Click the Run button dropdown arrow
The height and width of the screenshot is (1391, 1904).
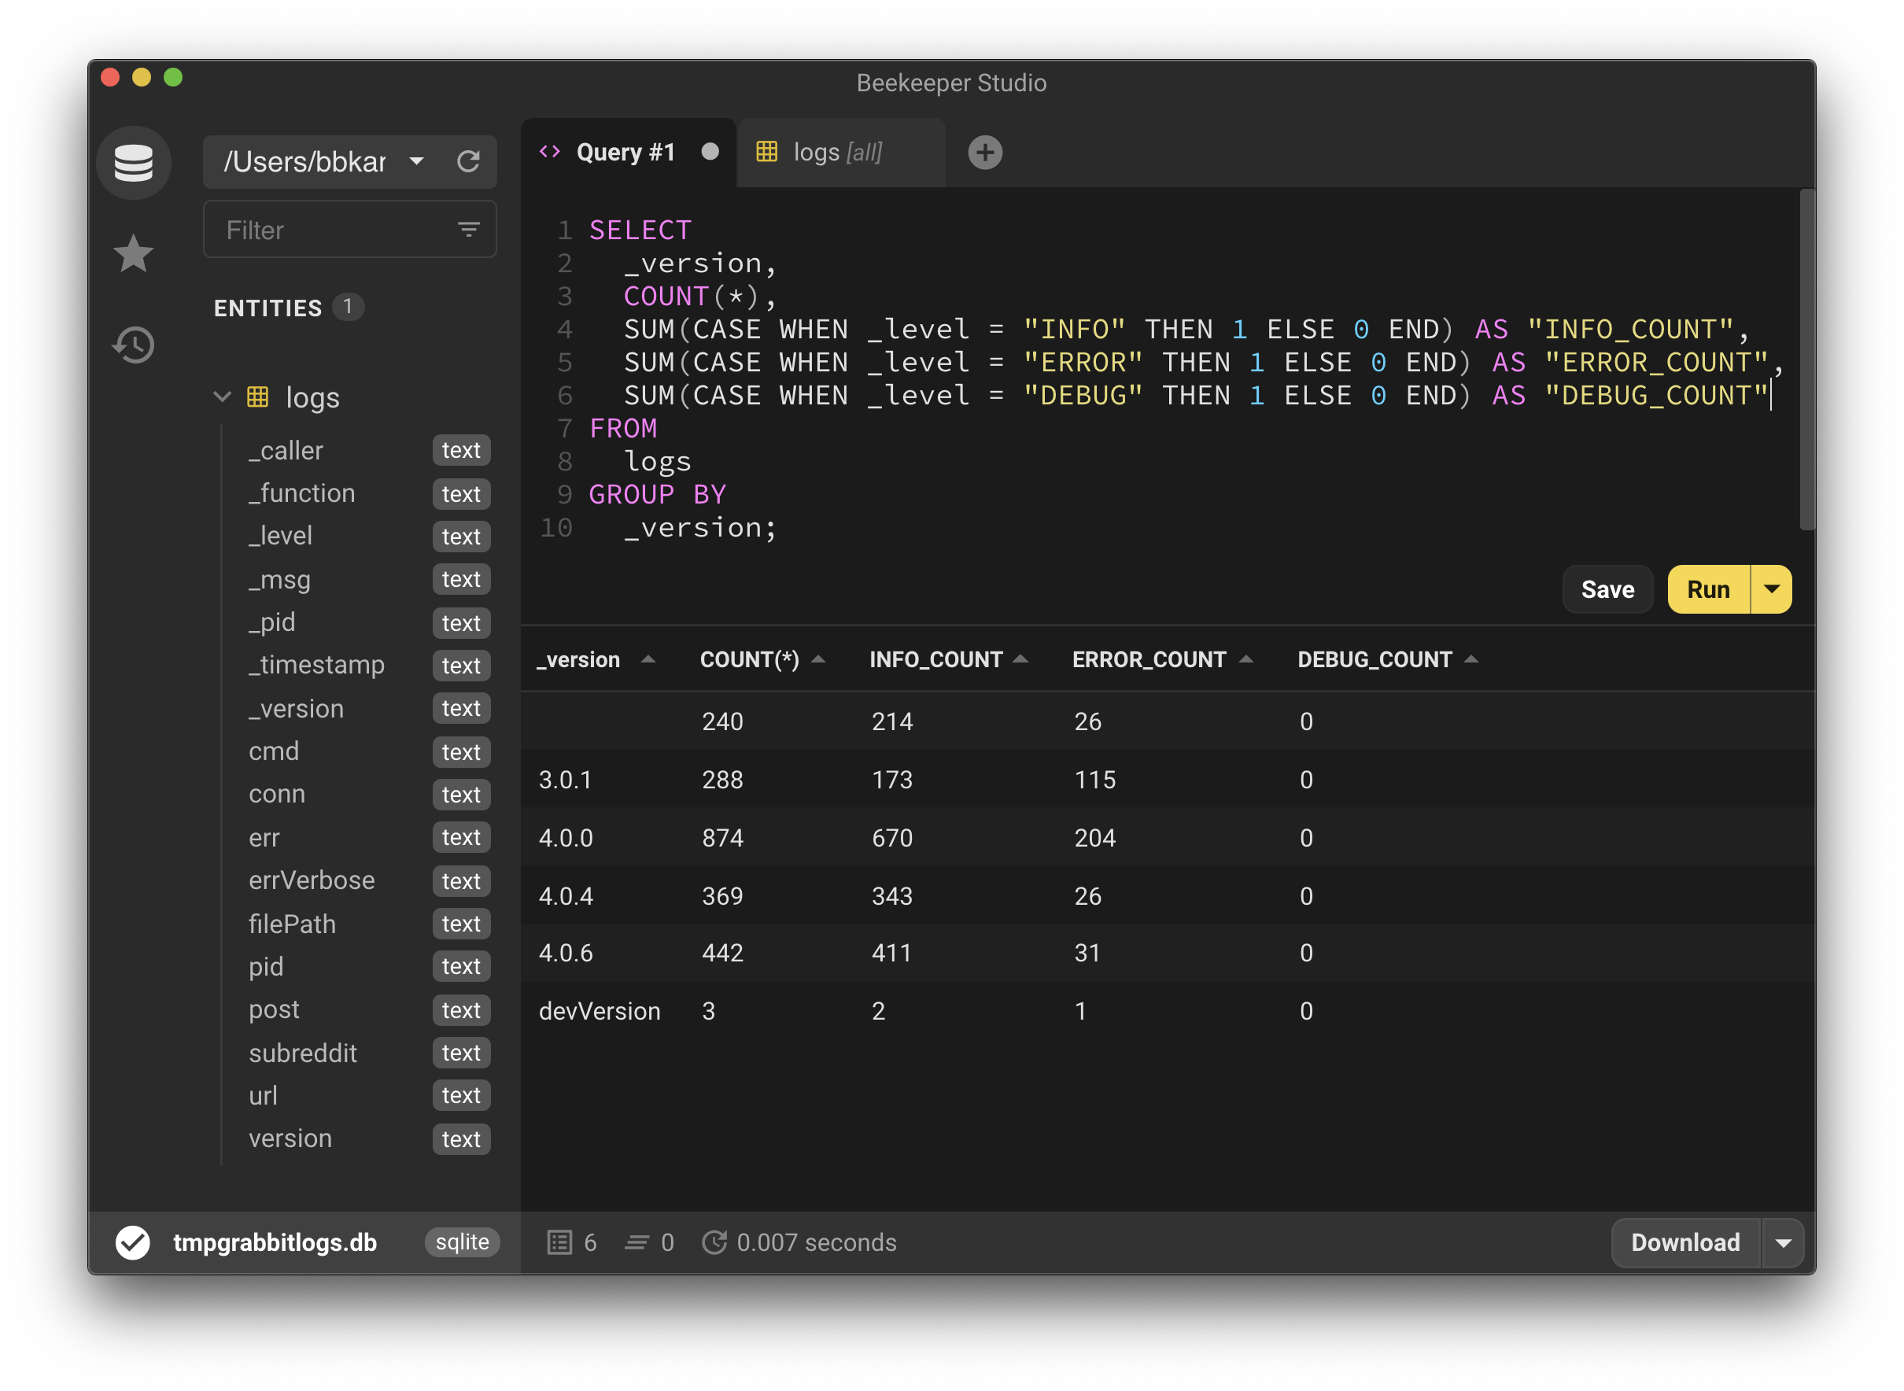[x=1774, y=590]
